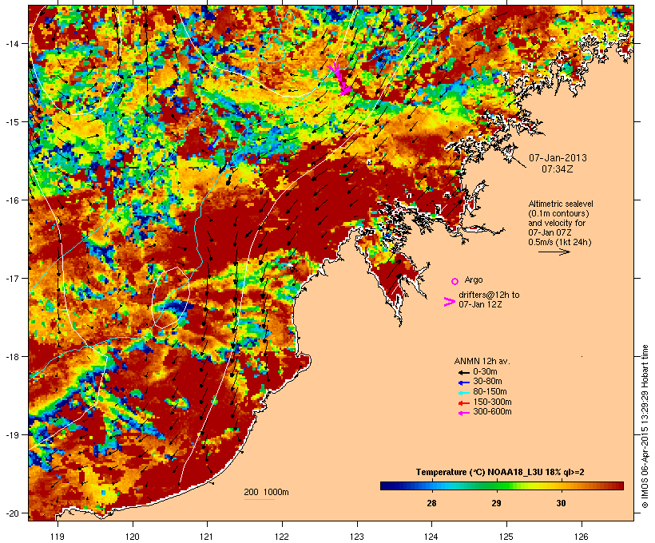655x543 pixels.
Task: Click the '119' longitude axis label
Action: pos(58,537)
